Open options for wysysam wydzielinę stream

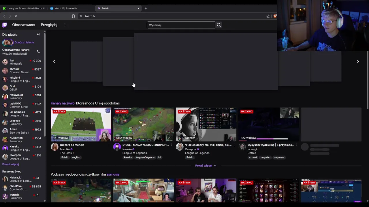pos(296,145)
